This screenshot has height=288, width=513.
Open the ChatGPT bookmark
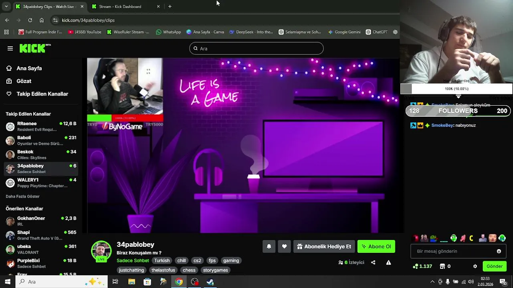(377, 32)
